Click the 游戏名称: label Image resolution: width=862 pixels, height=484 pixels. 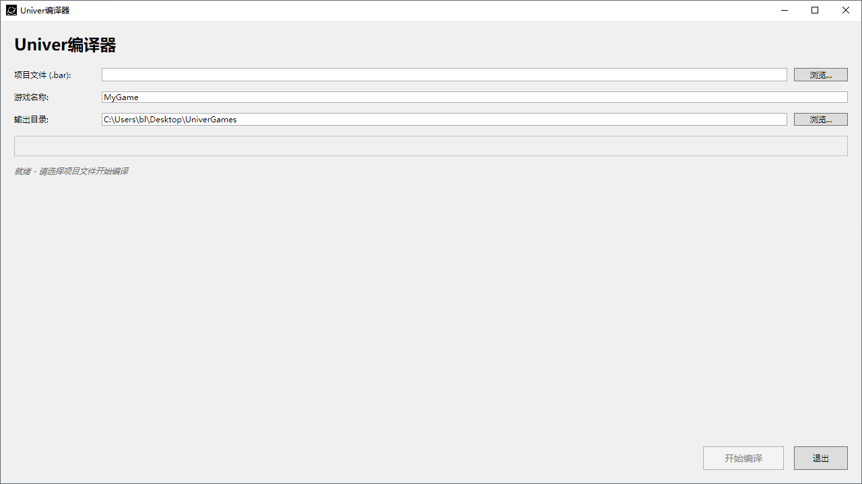[32, 97]
